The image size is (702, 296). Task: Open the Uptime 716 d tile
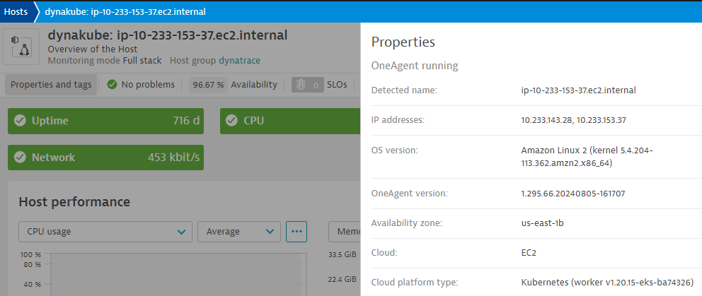(105, 121)
